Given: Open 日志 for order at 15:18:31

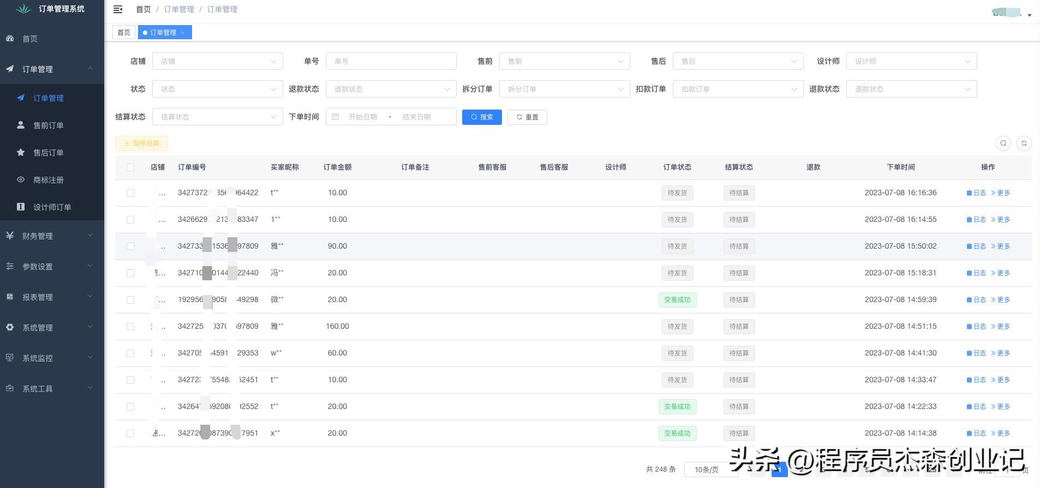Looking at the screenshot, I should 976,273.
